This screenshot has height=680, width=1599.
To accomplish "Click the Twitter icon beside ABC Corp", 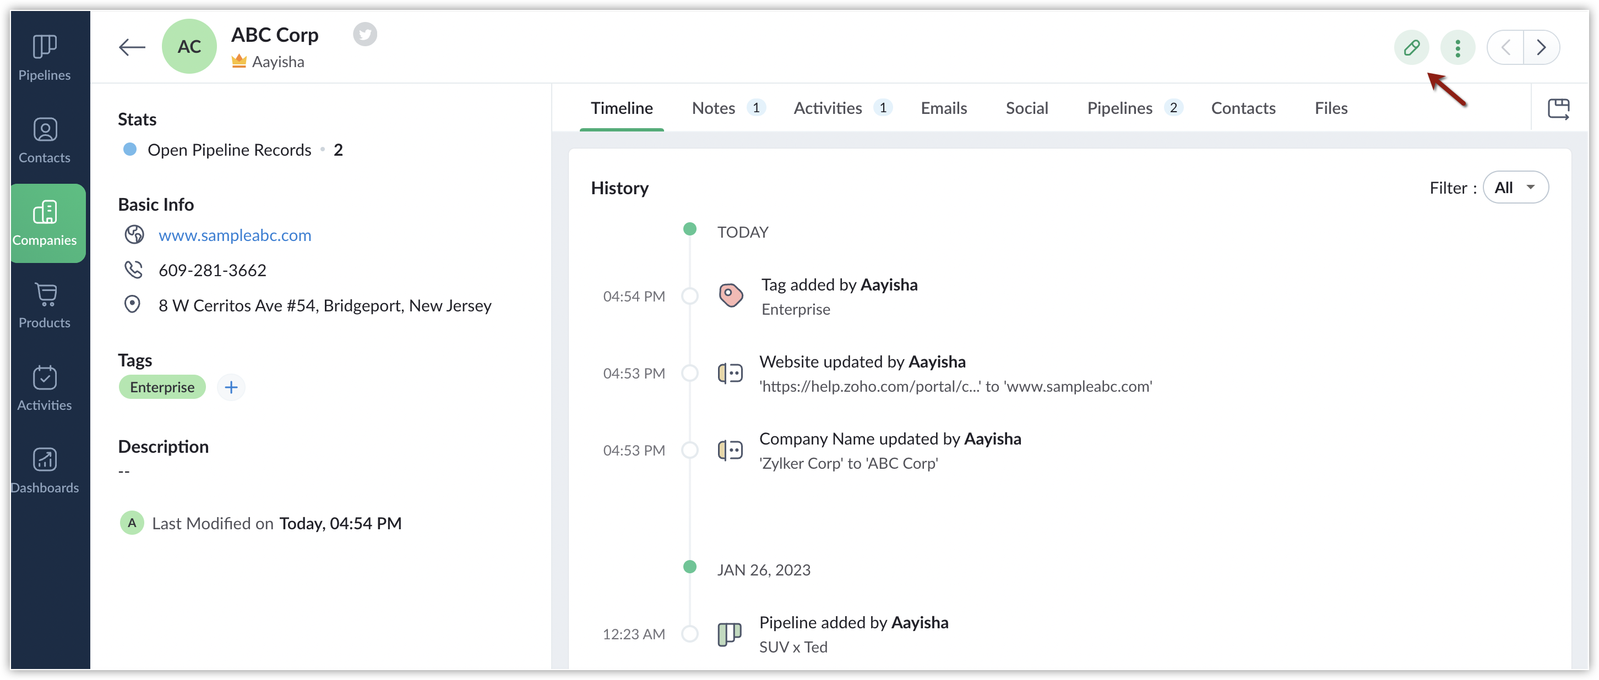I will coord(365,34).
